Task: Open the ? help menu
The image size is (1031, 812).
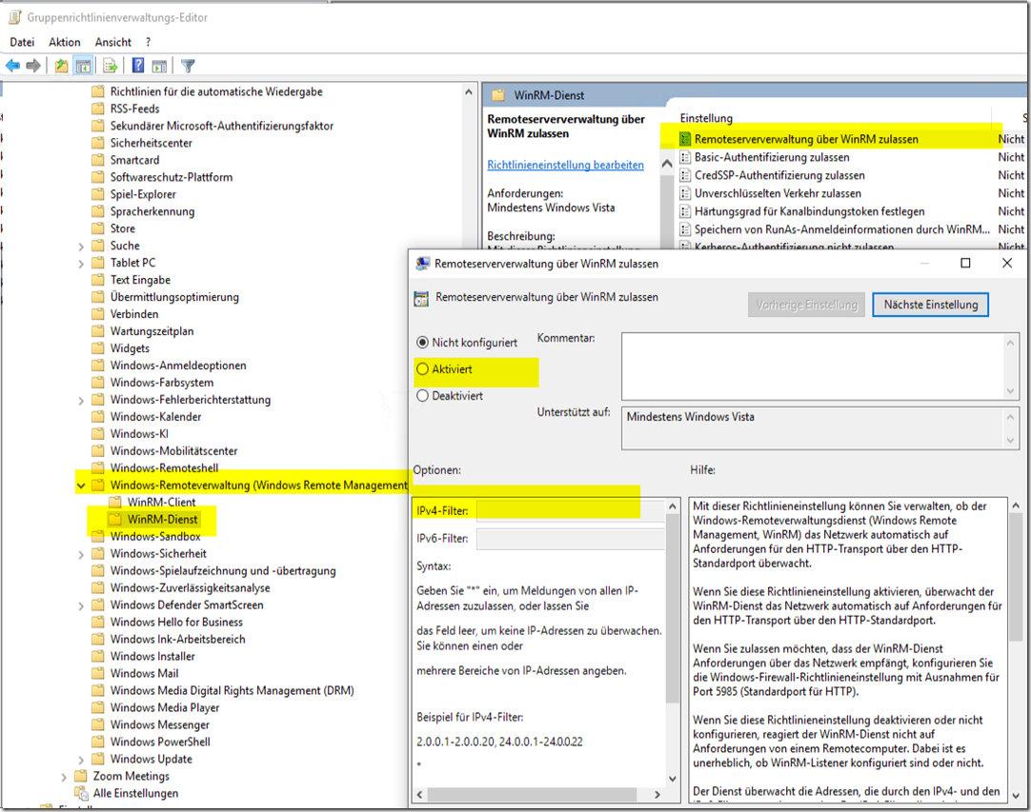Action: click(148, 42)
